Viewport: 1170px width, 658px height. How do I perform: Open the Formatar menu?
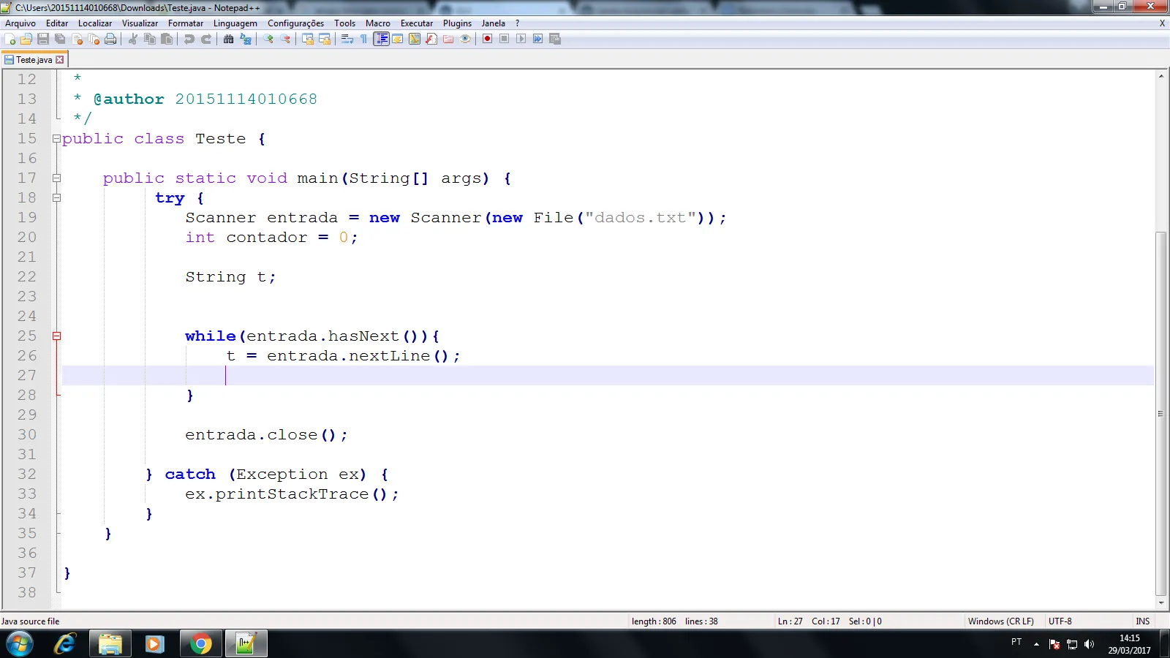(186, 23)
